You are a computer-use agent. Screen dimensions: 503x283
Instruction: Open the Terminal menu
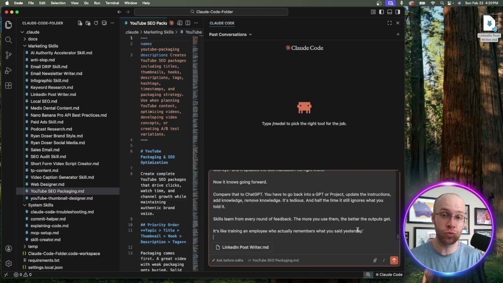coord(112,3)
